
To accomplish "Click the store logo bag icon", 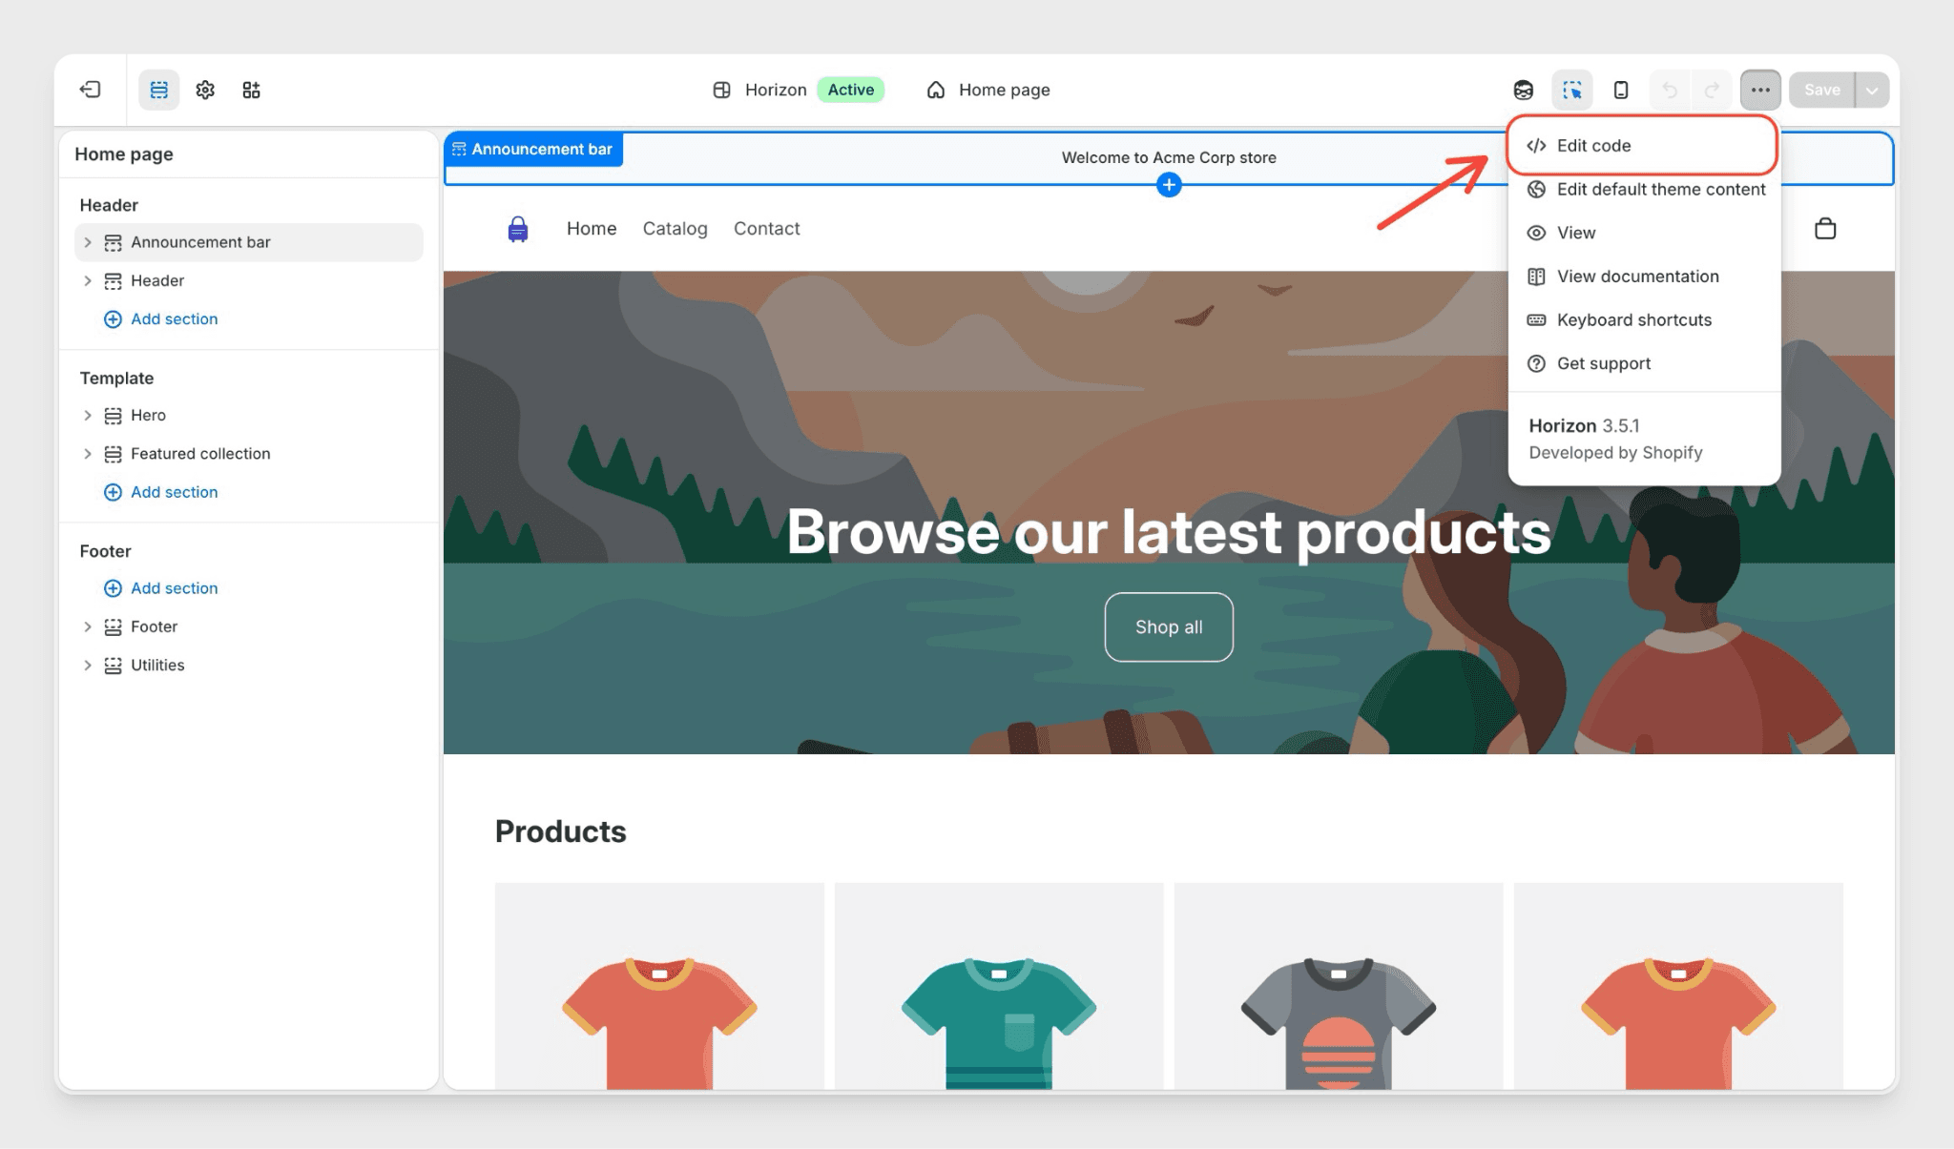I will click(518, 229).
